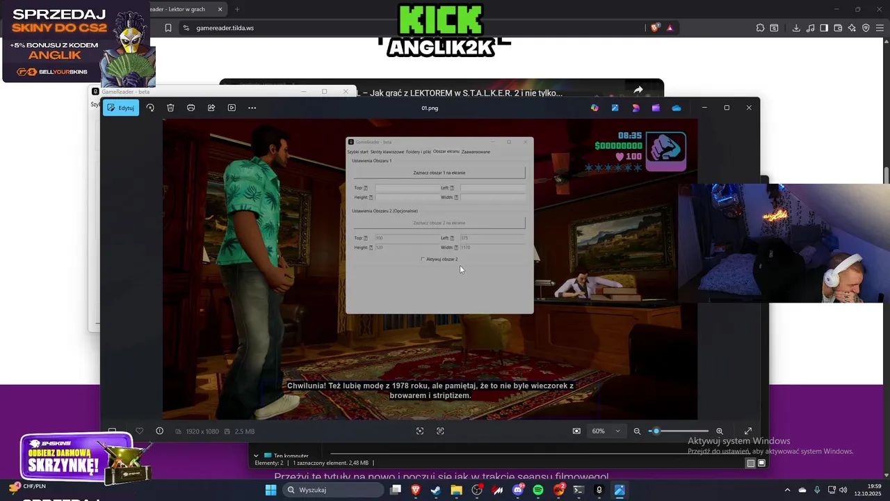
Task: Open Clipchamp icon in Photos title bar
Action: point(656,108)
